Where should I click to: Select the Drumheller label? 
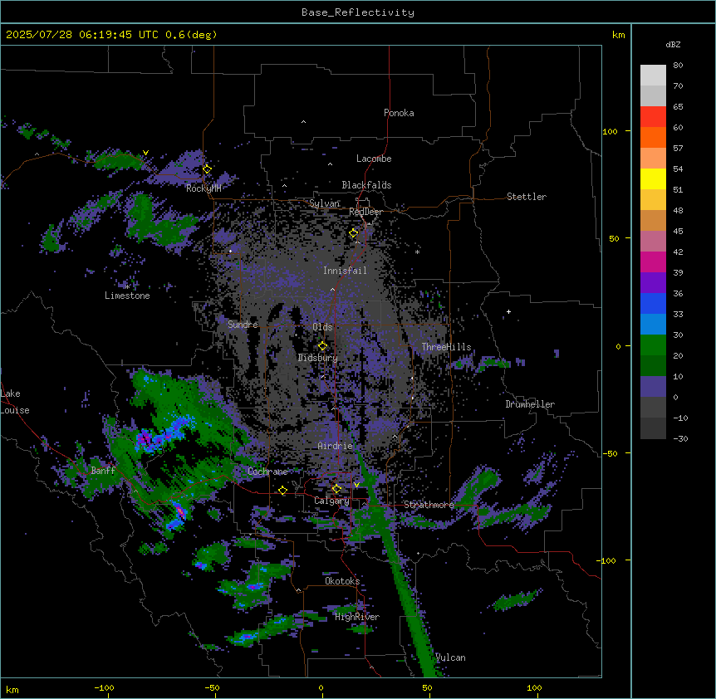530,404
